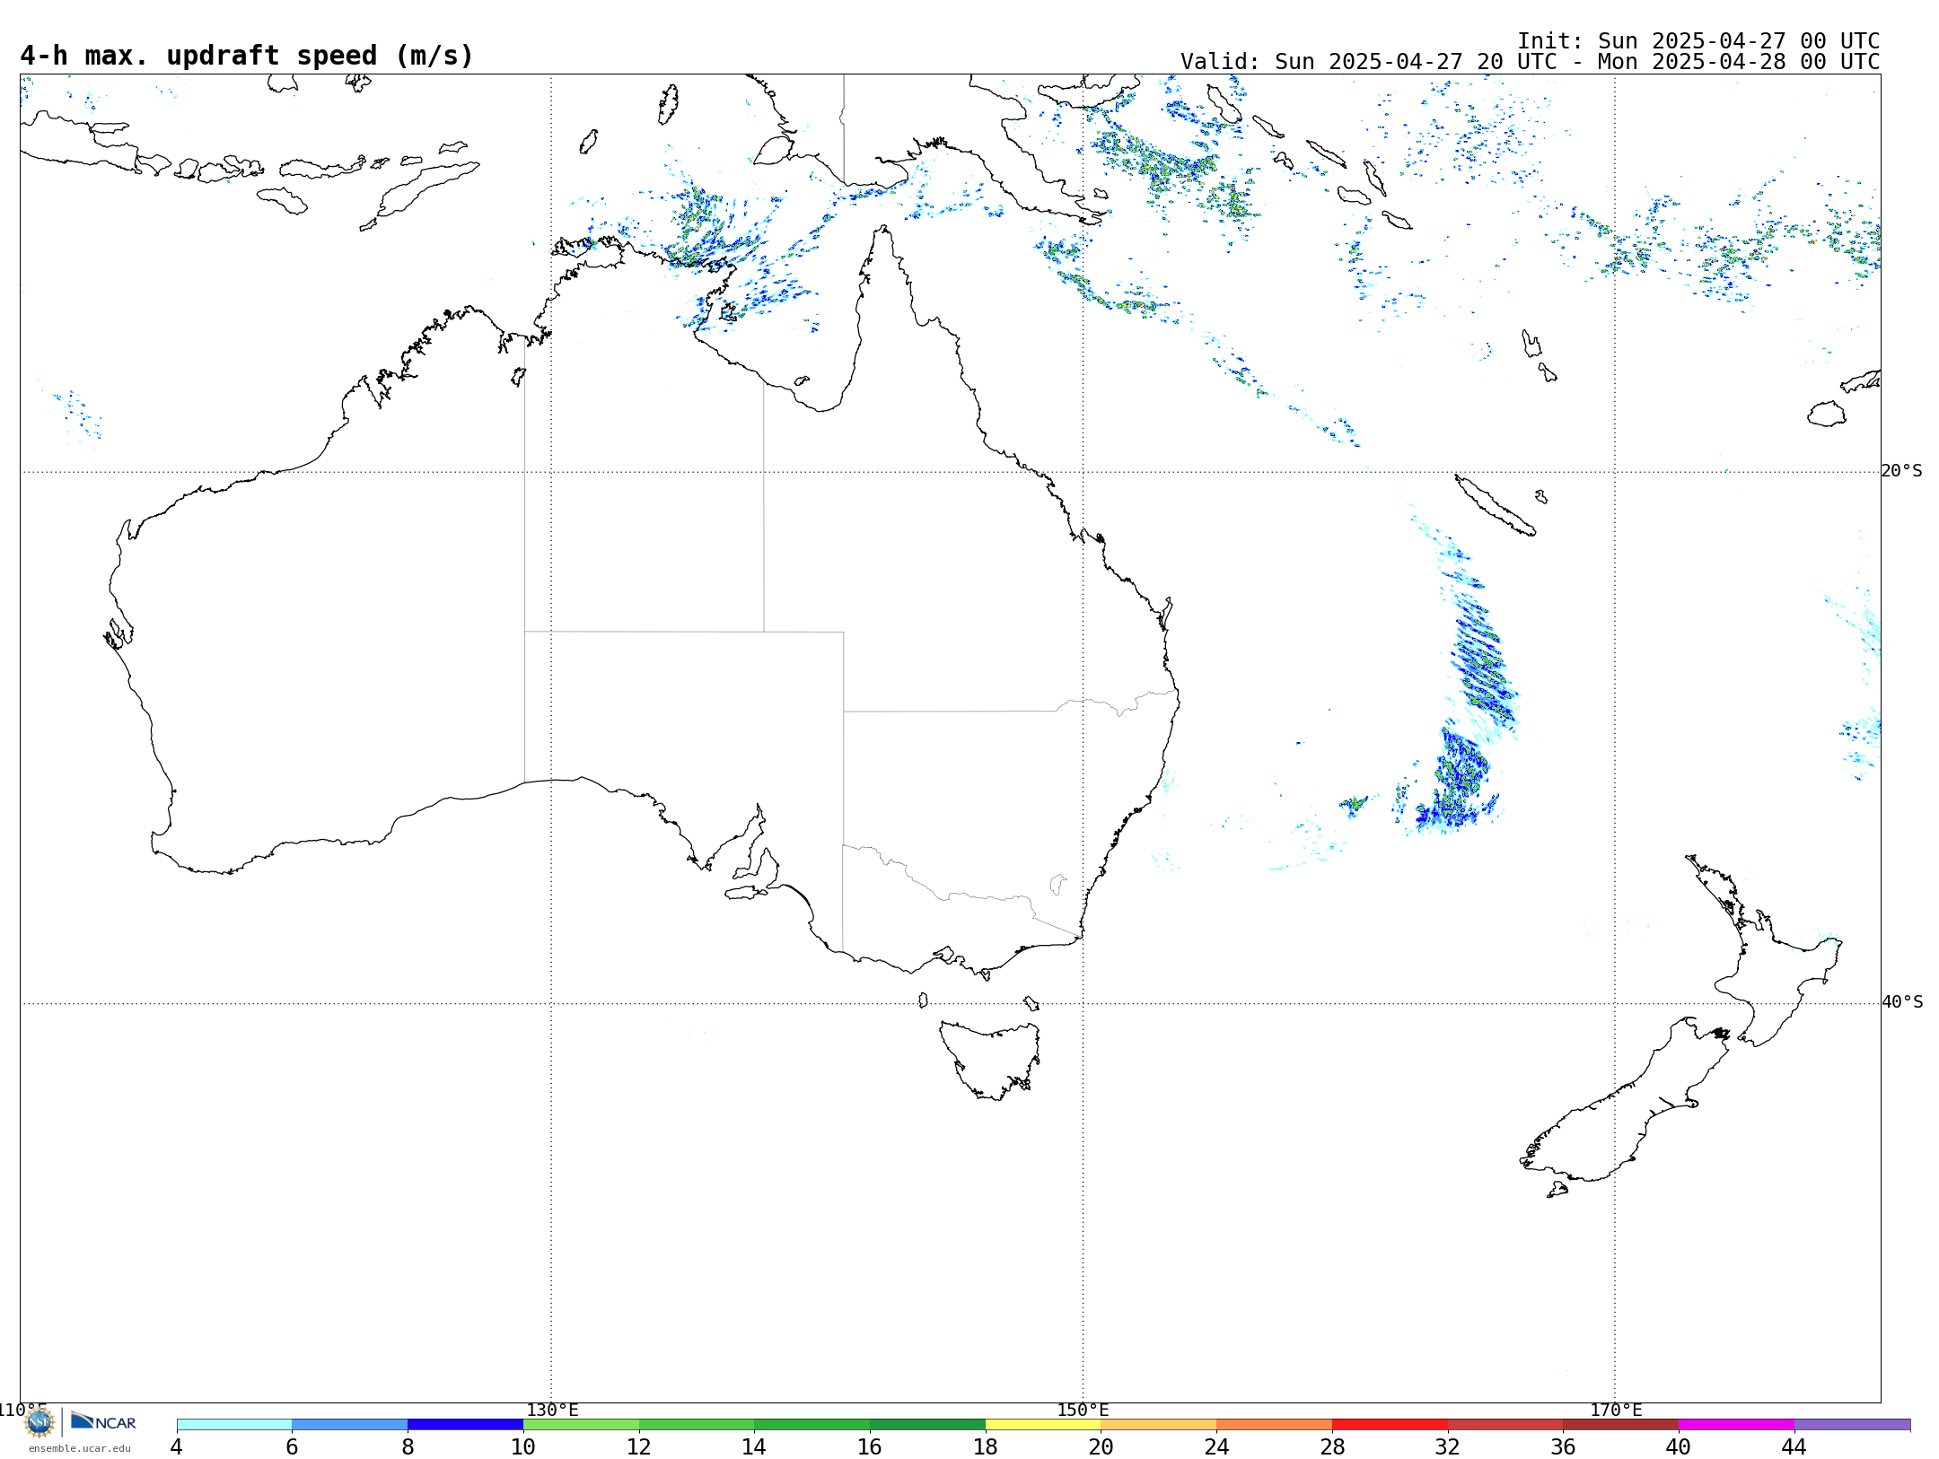Click the NSF logo
The width and height of the screenshot is (1939, 1459).
[39, 1422]
